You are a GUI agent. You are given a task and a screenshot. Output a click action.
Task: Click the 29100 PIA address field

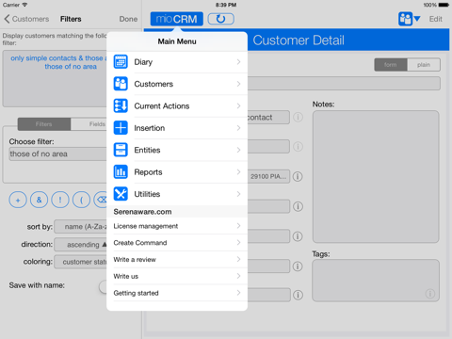268,176
